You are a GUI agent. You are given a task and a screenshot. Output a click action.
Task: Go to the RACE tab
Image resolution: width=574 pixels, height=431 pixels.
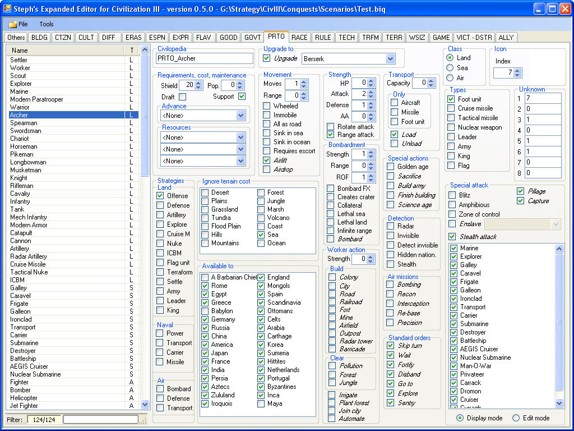(299, 38)
